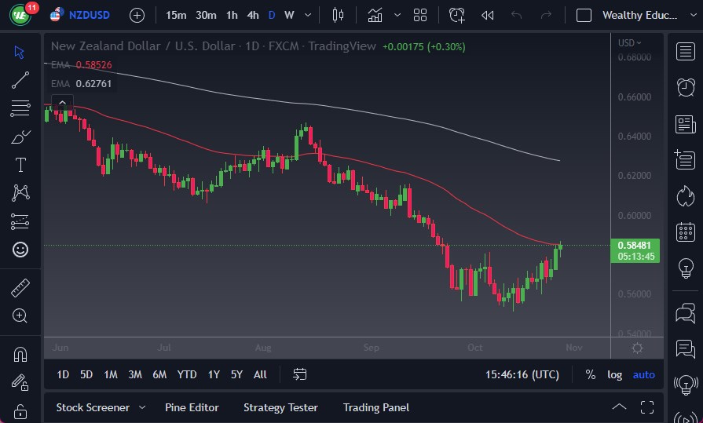The height and width of the screenshot is (423, 703).
Task: Set the range to YTD
Action: pos(187,374)
